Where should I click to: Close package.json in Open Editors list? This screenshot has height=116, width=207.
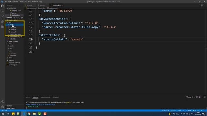[9, 15]
